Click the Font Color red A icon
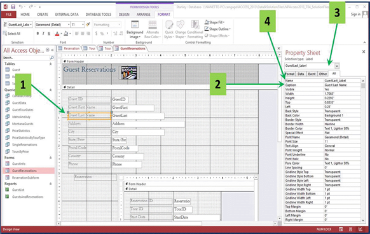 point(57,34)
